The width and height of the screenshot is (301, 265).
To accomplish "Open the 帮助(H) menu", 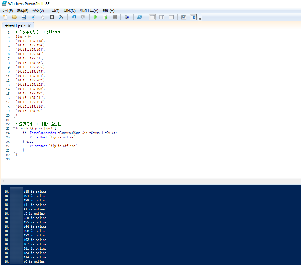I will pyautogui.click(x=108, y=11).
